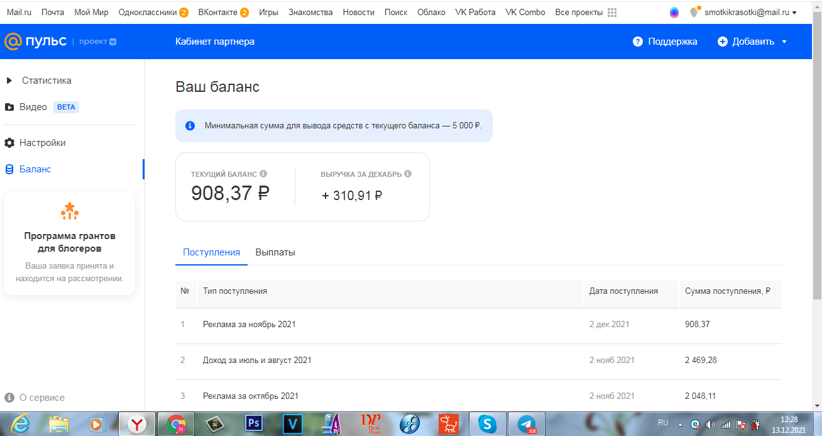Click row Реклама за октябрь 2021
This screenshot has height=436, width=822.
click(x=478, y=396)
